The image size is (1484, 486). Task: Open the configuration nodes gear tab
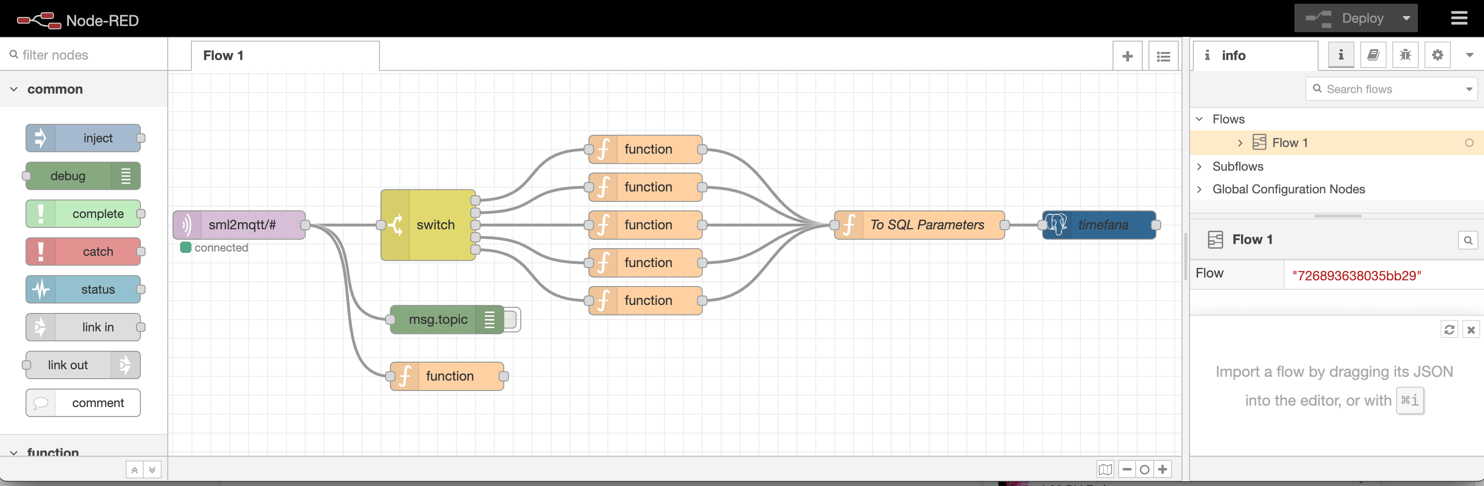pos(1437,55)
